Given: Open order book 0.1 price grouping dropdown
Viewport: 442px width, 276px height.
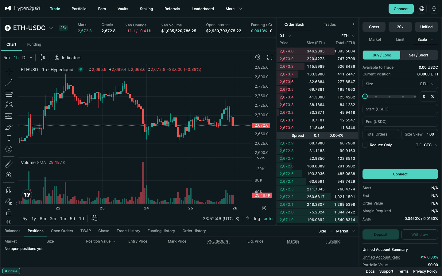Looking at the screenshot, I should [285, 36].
